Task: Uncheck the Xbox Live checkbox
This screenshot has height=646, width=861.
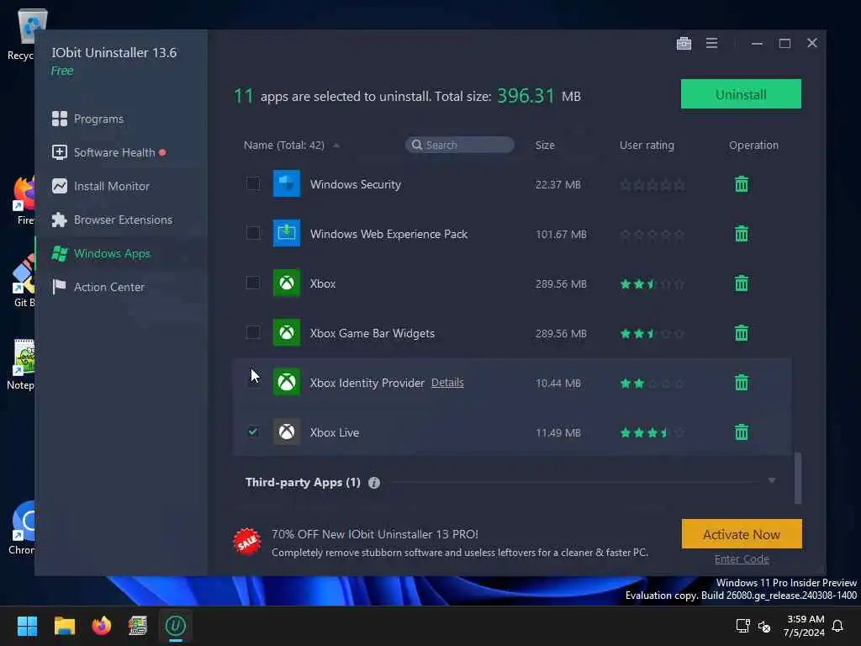Action: point(252,432)
